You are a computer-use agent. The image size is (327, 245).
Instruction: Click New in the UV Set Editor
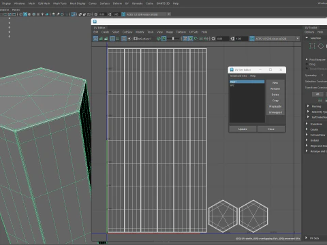275,83
